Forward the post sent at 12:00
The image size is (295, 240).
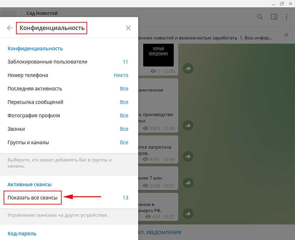[x=188, y=69]
